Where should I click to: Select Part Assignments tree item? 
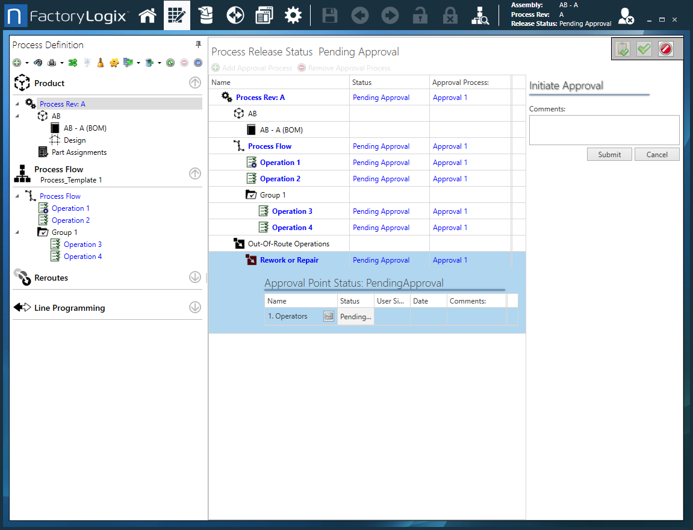[x=79, y=152]
